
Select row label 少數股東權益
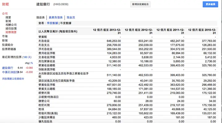tap(47, 117)
